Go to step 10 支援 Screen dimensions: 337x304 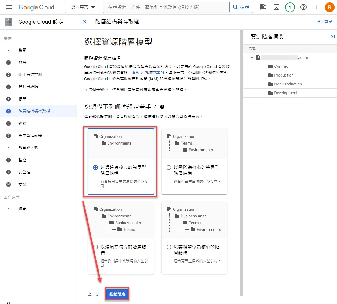click(38, 184)
